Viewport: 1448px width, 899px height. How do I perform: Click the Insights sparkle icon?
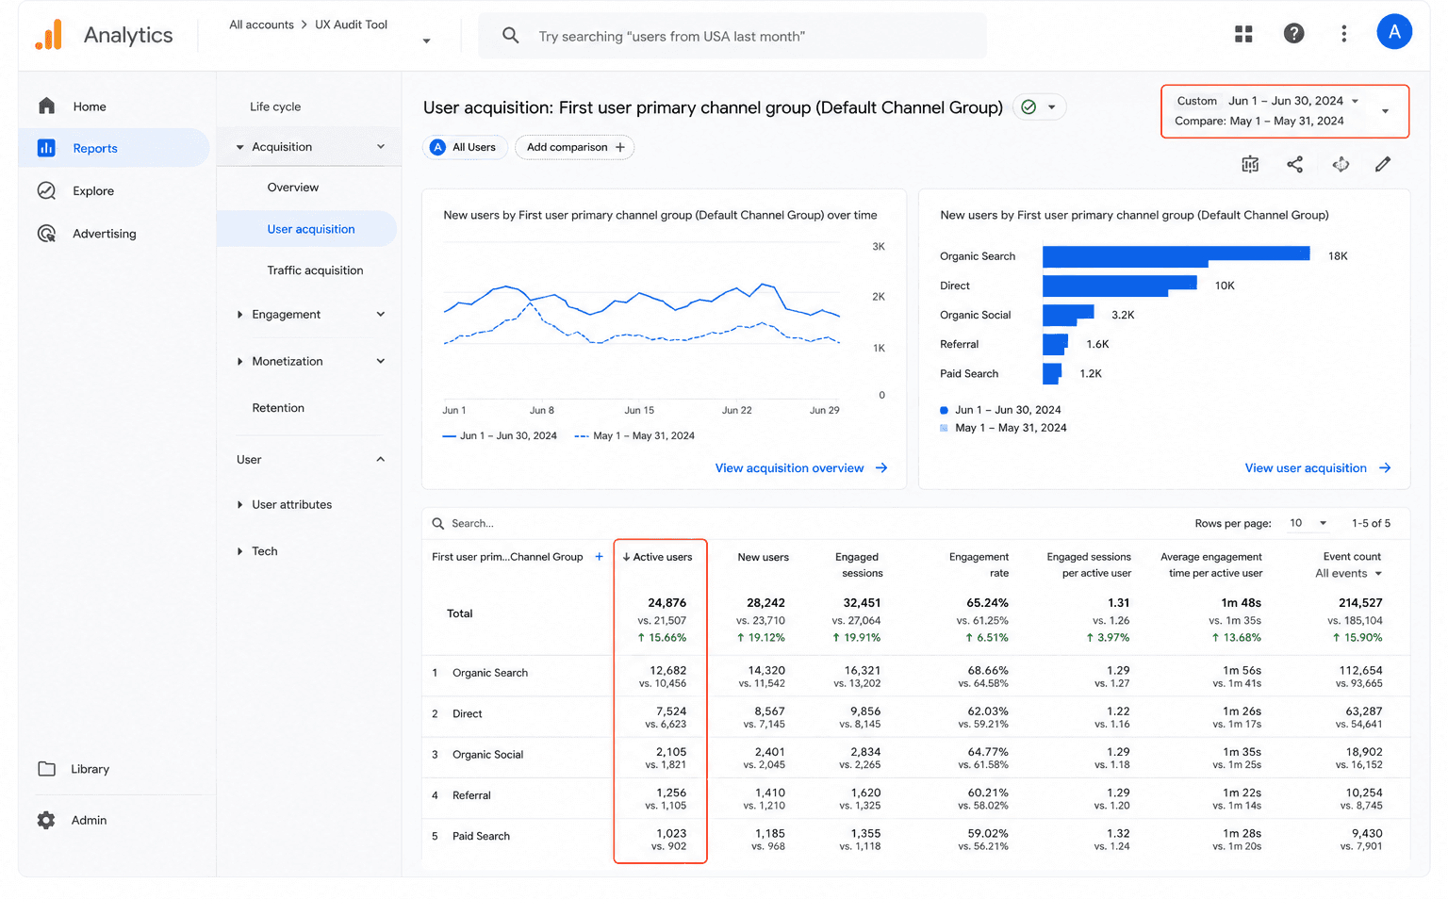point(1340,164)
